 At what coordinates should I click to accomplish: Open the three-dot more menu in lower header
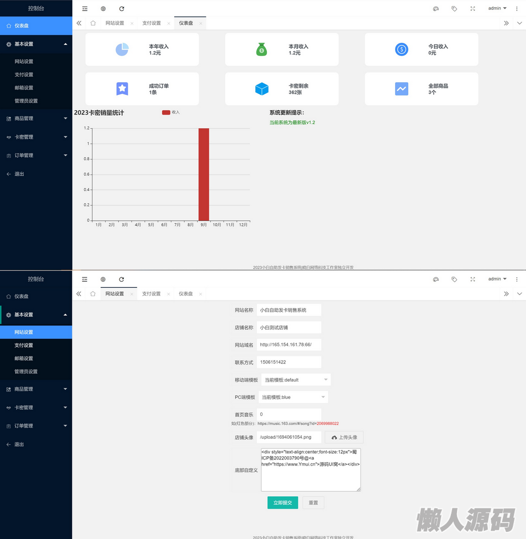pyautogui.click(x=517, y=280)
